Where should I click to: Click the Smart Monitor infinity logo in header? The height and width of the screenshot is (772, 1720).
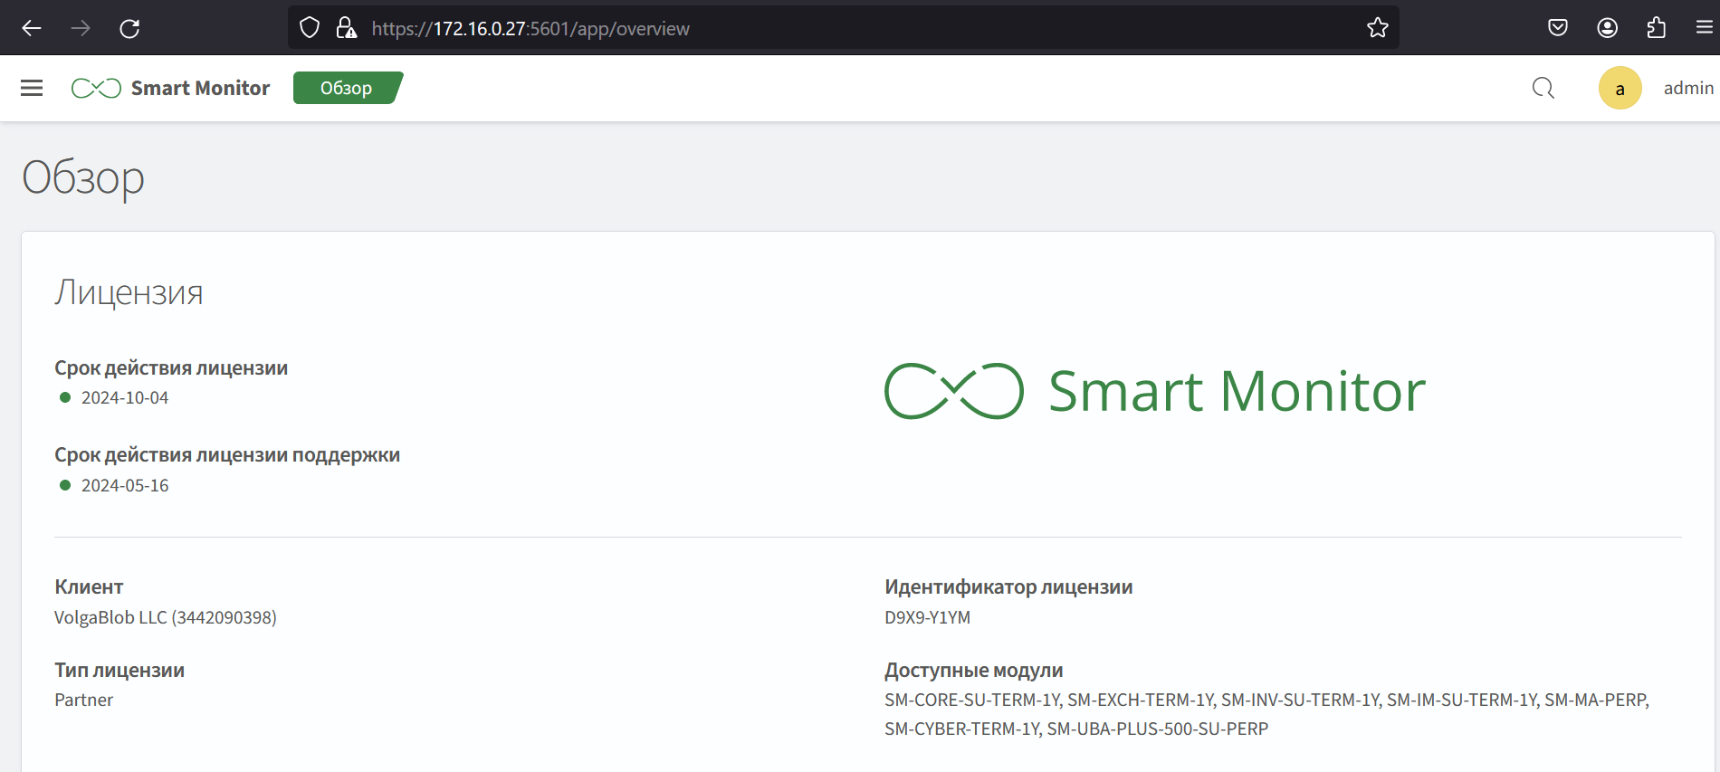[96, 88]
